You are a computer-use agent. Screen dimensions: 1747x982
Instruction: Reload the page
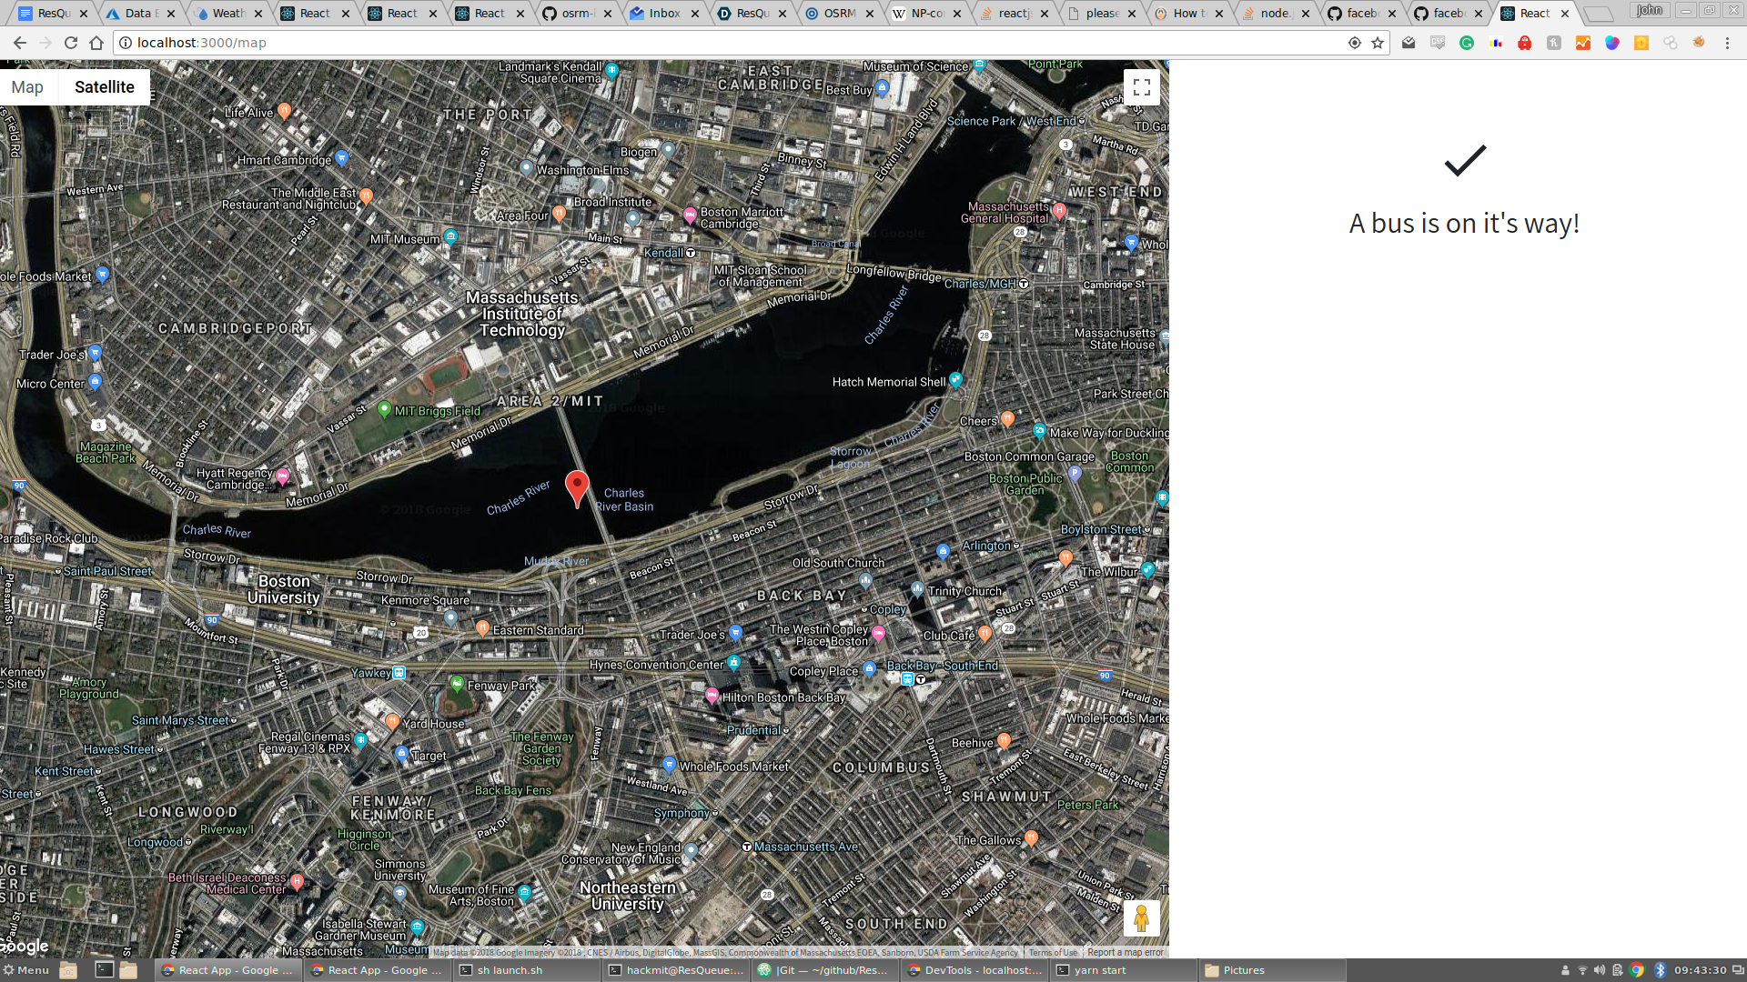click(71, 43)
